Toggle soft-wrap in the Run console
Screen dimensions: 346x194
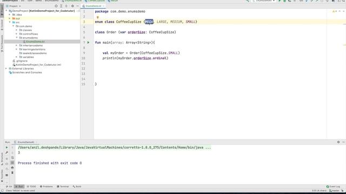pos(12,158)
